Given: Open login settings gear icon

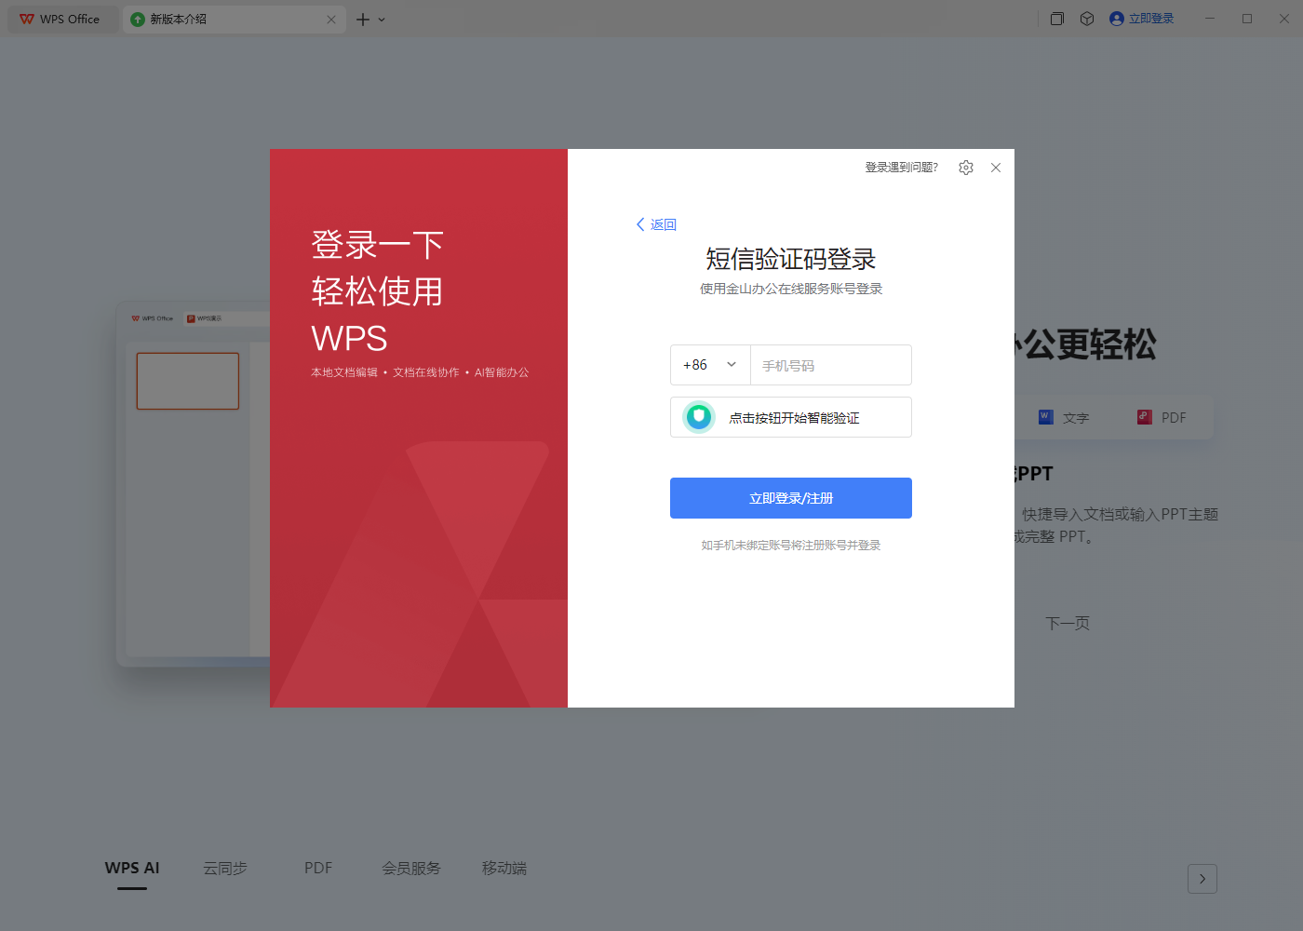Looking at the screenshot, I should click(966, 168).
